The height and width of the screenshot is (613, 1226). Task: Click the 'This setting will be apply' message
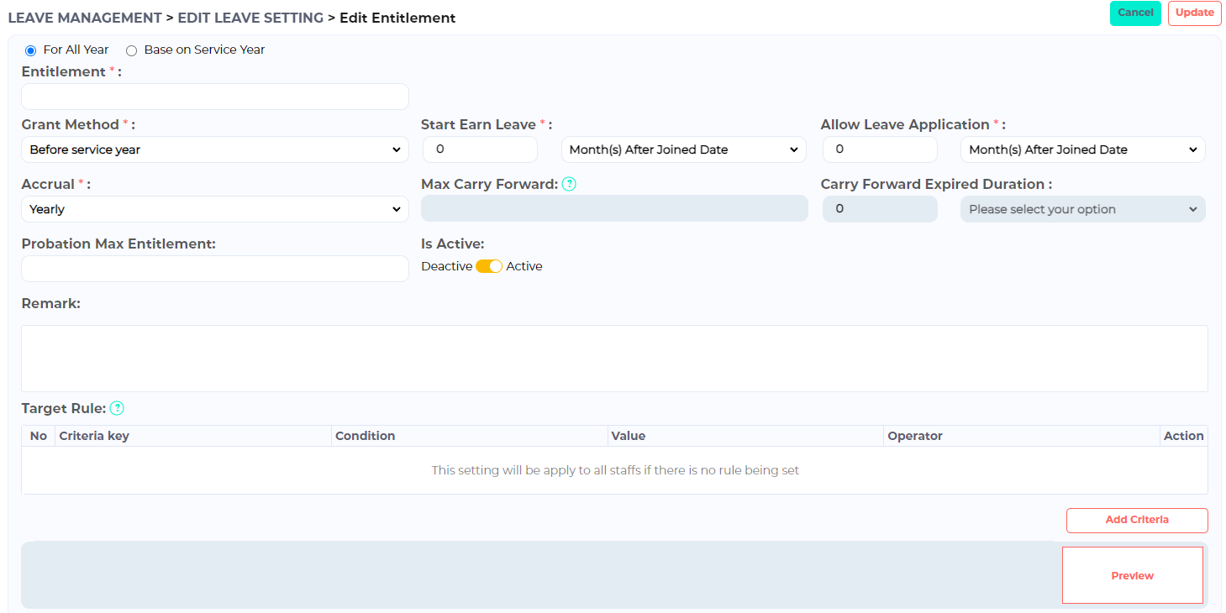(615, 470)
